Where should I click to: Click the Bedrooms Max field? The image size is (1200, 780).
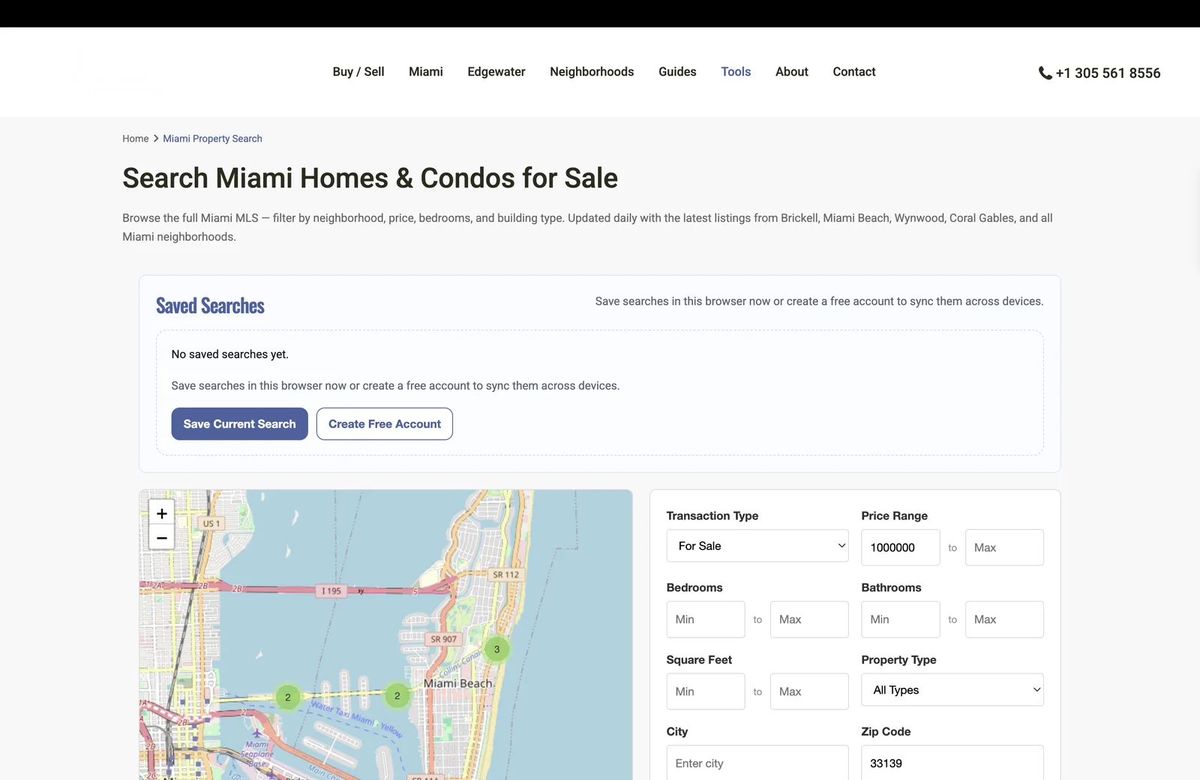click(x=809, y=620)
